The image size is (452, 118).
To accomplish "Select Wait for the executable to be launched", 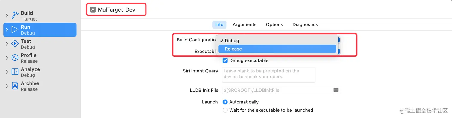I will click(x=225, y=110).
